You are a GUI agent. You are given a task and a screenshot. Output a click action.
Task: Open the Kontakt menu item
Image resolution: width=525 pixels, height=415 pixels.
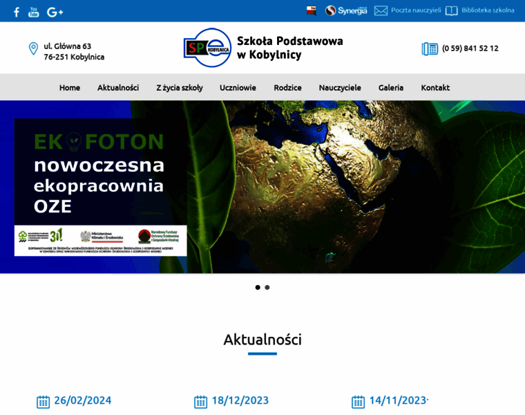(x=435, y=88)
